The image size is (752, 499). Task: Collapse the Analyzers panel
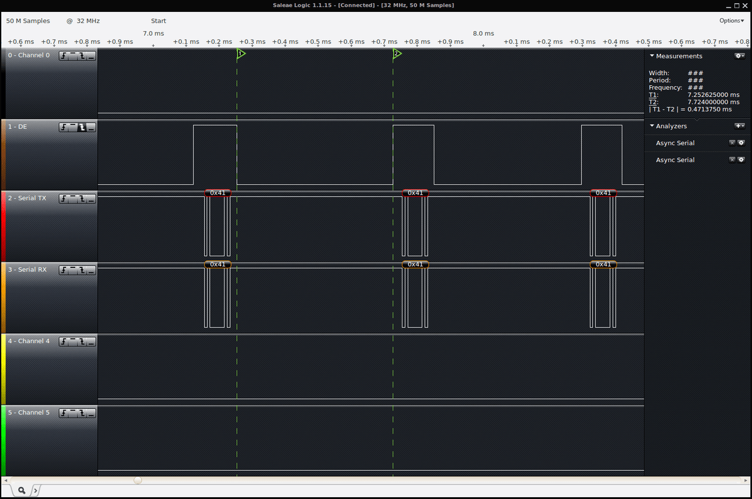click(x=652, y=126)
